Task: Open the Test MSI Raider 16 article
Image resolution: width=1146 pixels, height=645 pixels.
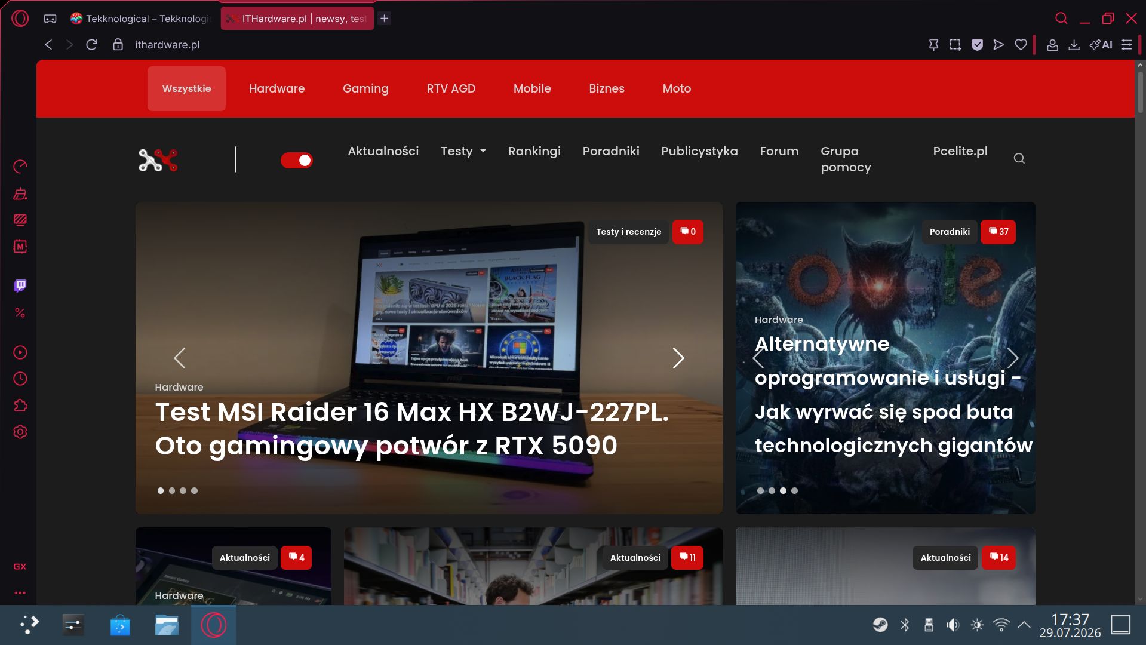Action: point(411,429)
